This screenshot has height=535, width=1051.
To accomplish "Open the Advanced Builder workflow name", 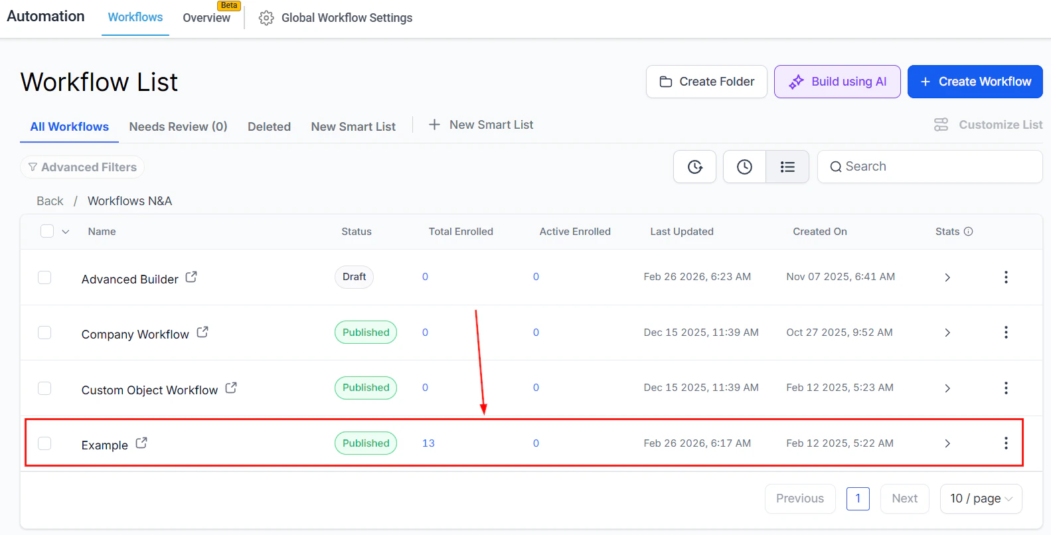I will [129, 279].
